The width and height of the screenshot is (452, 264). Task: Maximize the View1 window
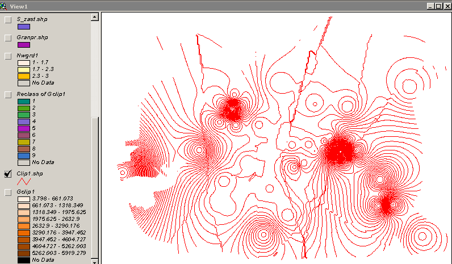[x=438, y=6]
